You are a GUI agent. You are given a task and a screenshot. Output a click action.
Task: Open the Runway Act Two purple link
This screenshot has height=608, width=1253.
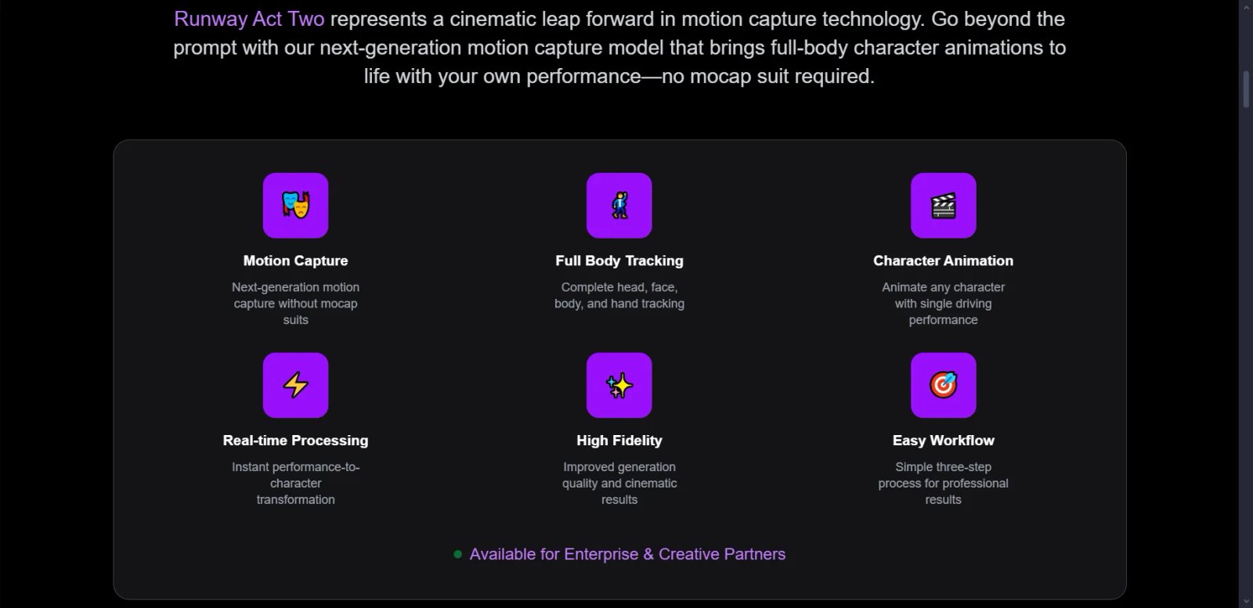249,19
